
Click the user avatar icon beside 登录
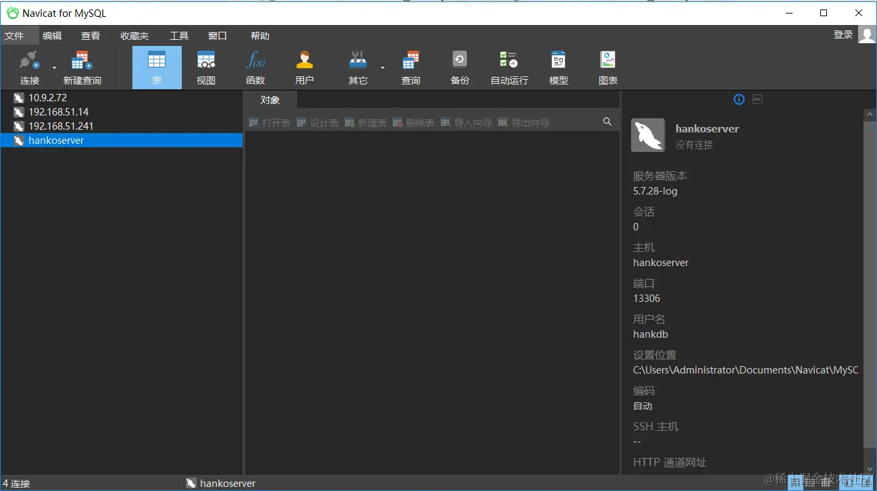pos(867,34)
